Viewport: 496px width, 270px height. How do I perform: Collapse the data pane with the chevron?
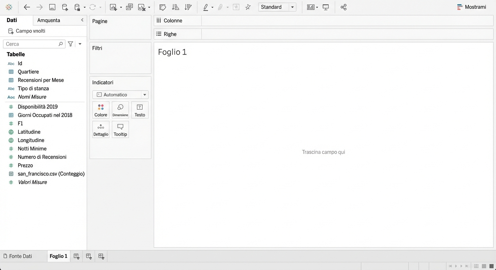click(x=82, y=20)
